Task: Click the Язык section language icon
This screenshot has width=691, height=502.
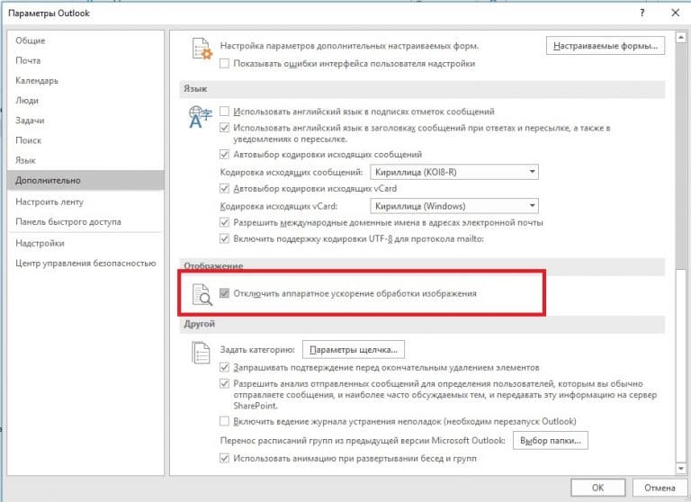Action: point(199,117)
